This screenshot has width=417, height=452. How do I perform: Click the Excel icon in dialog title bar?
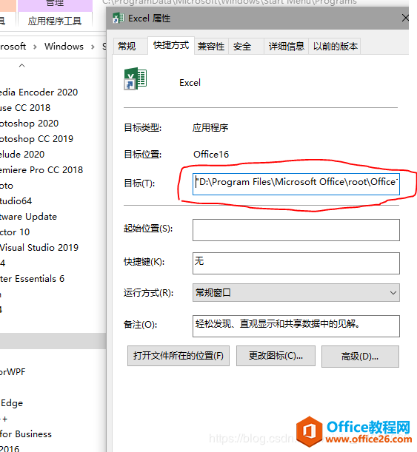pos(119,18)
